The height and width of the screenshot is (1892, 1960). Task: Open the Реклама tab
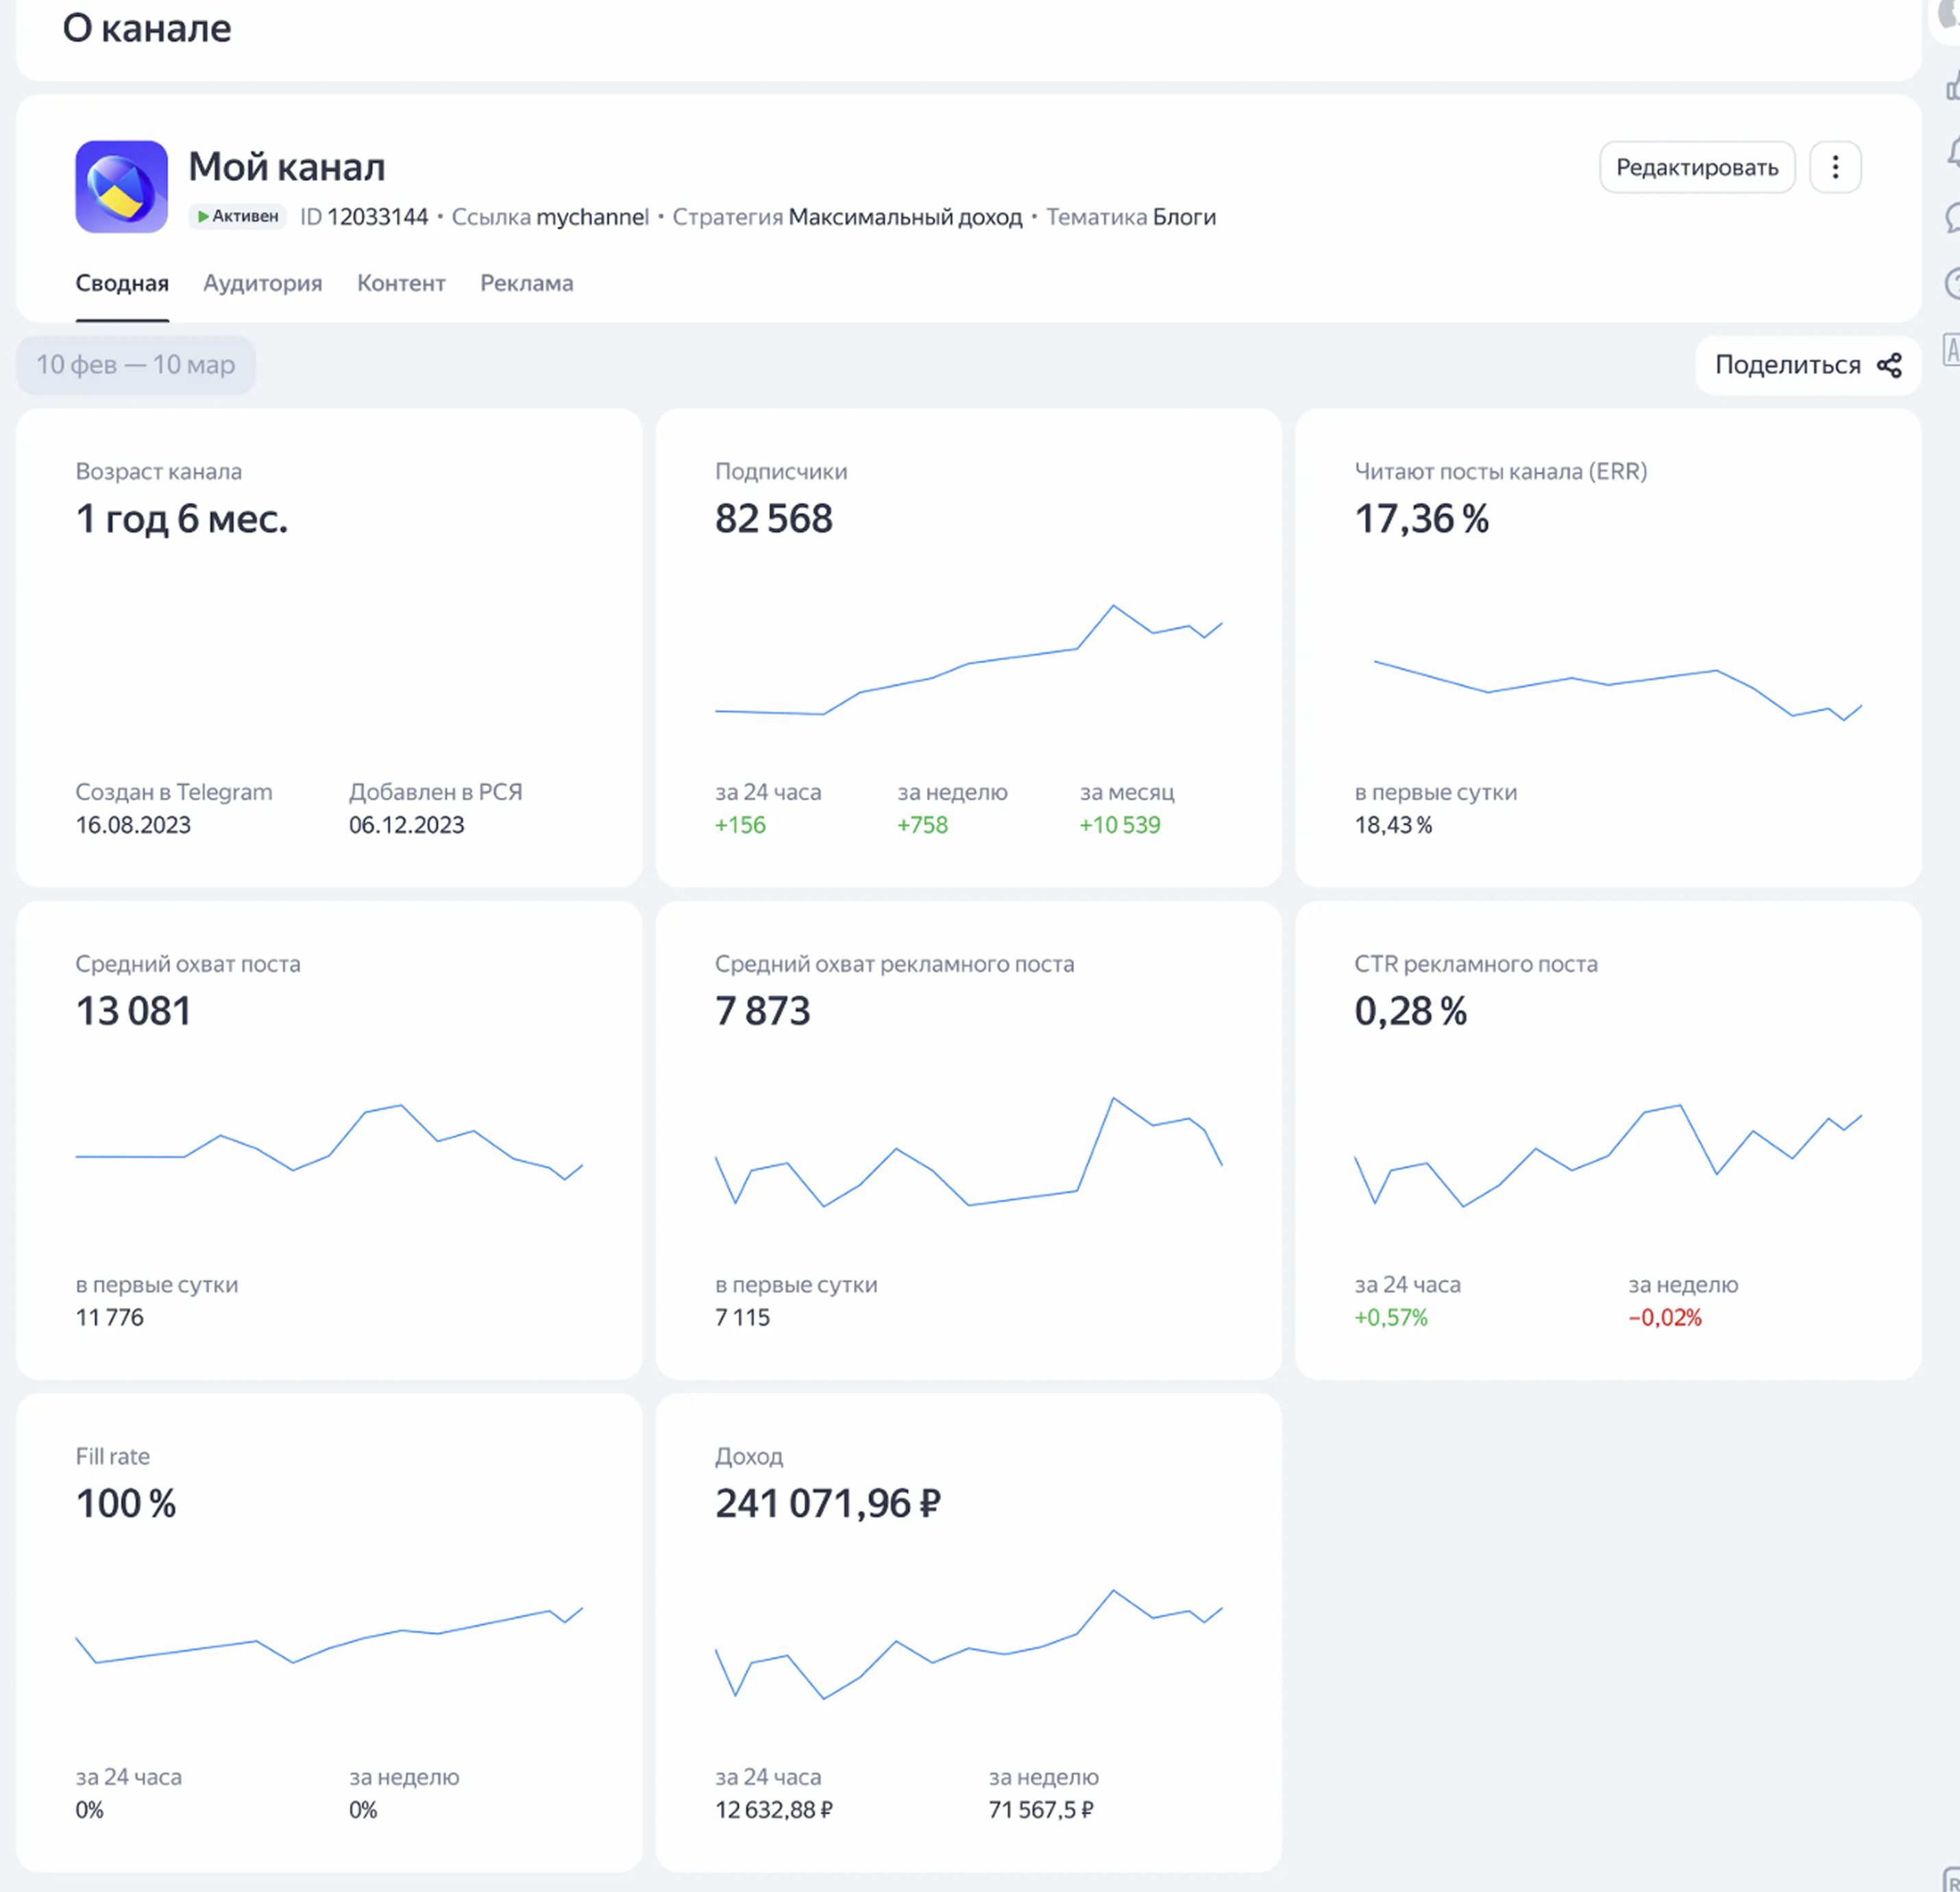tap(526, 283)
